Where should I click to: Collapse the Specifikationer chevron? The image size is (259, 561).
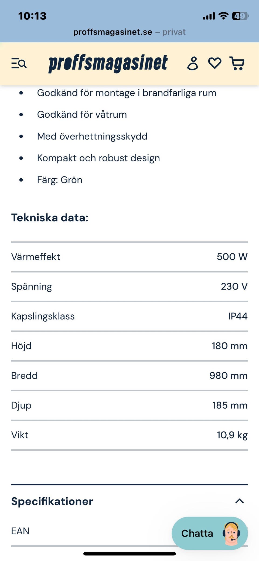coord(239,501)
